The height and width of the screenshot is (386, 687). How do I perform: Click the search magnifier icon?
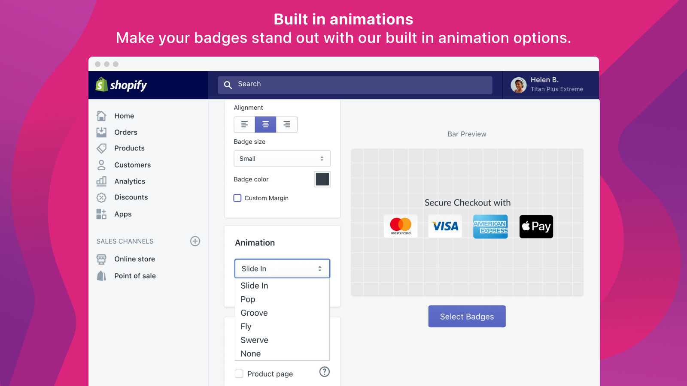click(x=228, y=85)
